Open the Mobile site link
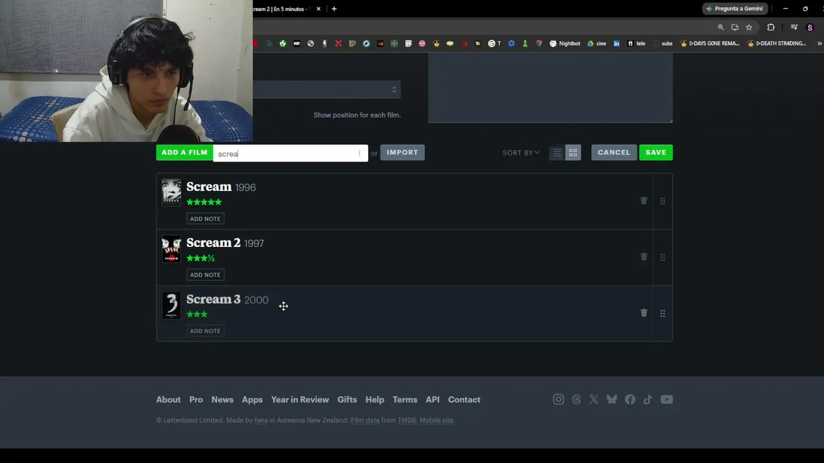This screenshot has height=463, width=824. pyautogui.click(x=436, y=421)
